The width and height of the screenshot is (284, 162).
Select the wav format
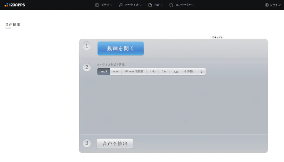[x=116, y=71]
